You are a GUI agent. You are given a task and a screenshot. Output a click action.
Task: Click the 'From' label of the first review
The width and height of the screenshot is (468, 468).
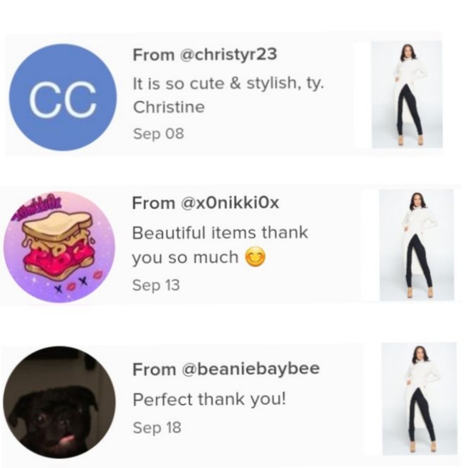coord(153,55)
